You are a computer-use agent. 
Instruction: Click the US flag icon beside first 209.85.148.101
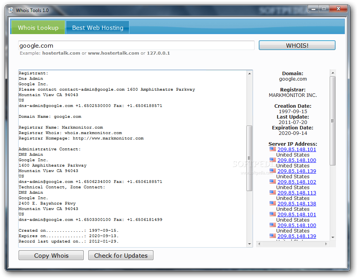click(273, 149)
